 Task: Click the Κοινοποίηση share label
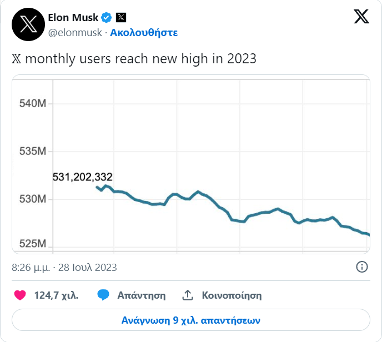[x=232, y=295]
